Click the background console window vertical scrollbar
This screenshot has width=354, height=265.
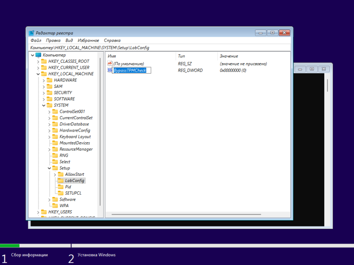coord(327,85)
